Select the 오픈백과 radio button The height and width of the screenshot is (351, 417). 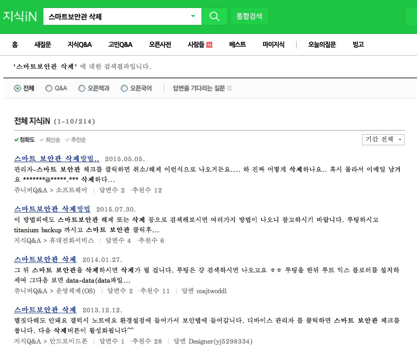pos(82,88)
